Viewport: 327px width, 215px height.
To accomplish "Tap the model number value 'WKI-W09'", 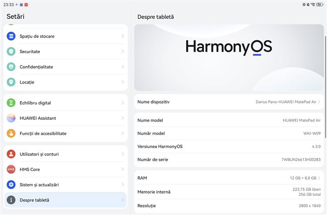I will pos(312,133).
